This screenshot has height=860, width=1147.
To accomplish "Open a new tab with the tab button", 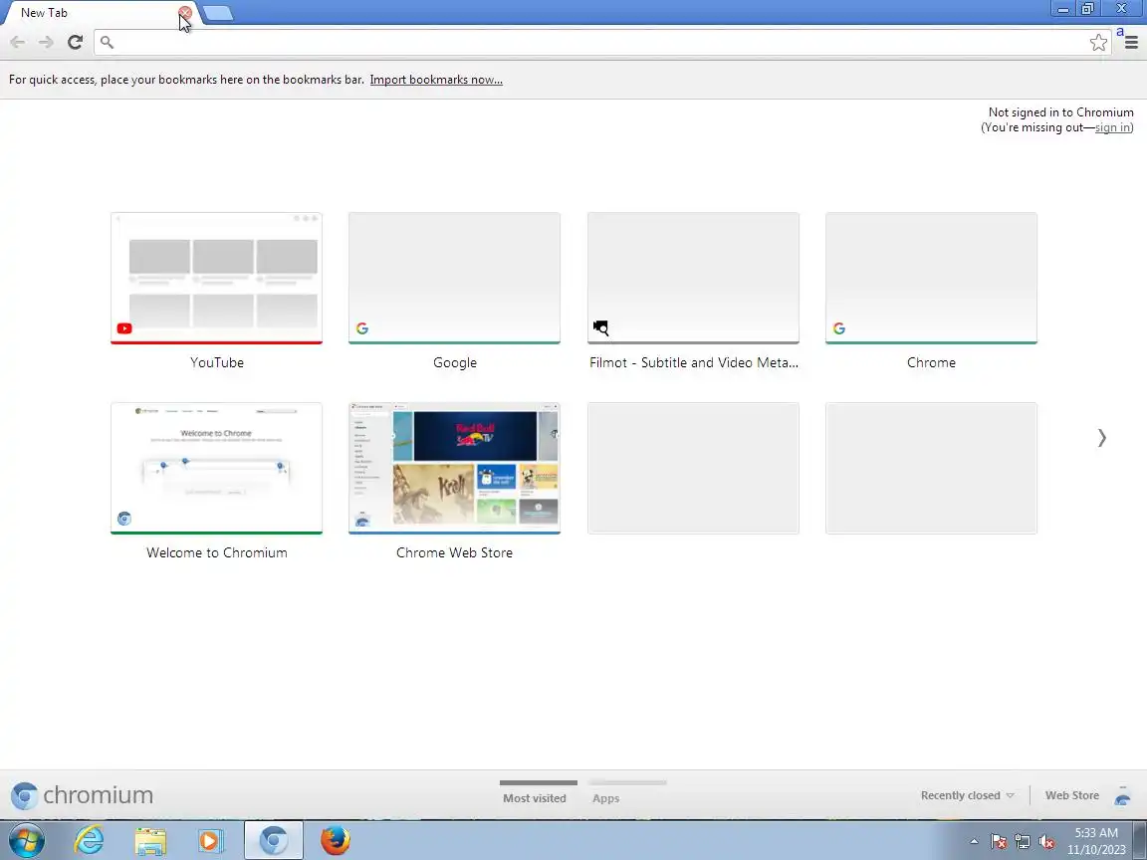I will 217,12.
